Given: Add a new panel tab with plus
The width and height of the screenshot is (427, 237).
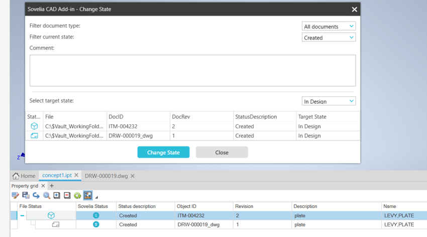Looking at the screenshot, I should (52, 186).
